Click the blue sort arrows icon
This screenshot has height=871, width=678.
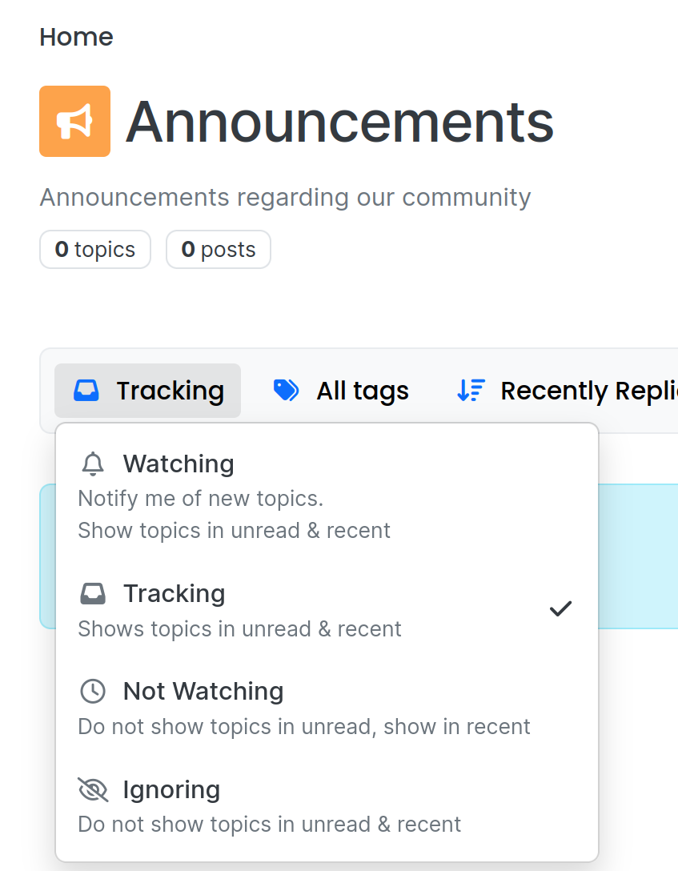pyautogui.click(x=471, y=391)
